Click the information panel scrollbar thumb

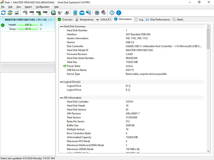(208, 39)
